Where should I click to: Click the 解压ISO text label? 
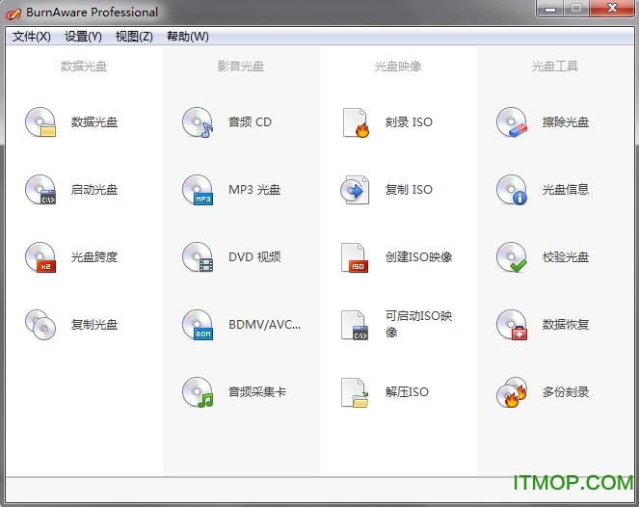pos(407,392)
